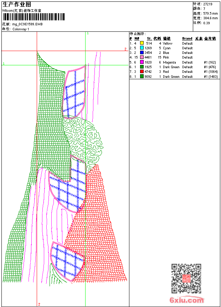Click the 描述 column header
221x307 pixels.
click(x=166, y=39)
